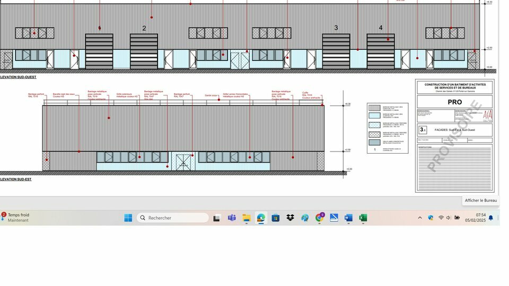Click the Rechercher search box
This screenshot has width=509, height=286.
click(x=172, y=218)
